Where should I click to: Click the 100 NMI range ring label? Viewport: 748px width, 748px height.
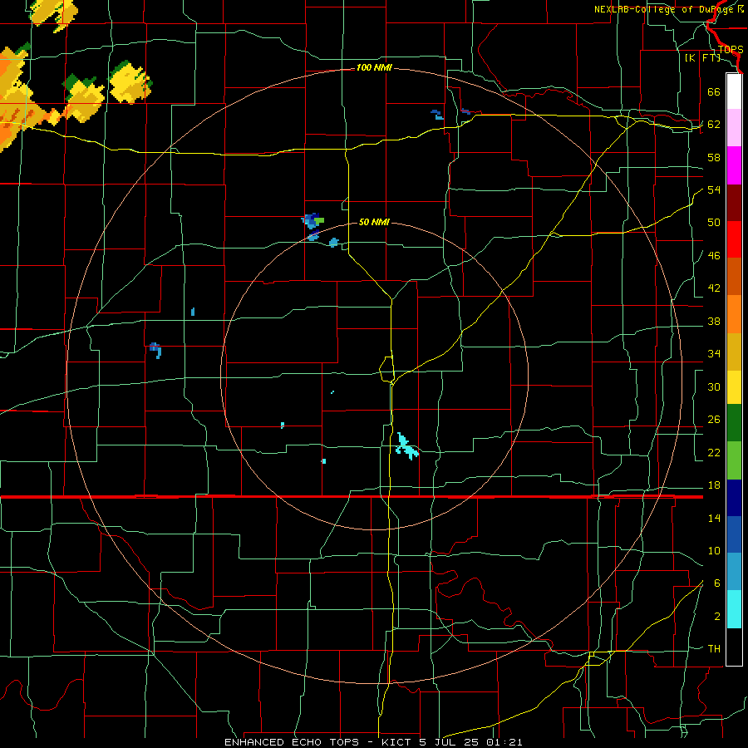click(x=374, y=68)
